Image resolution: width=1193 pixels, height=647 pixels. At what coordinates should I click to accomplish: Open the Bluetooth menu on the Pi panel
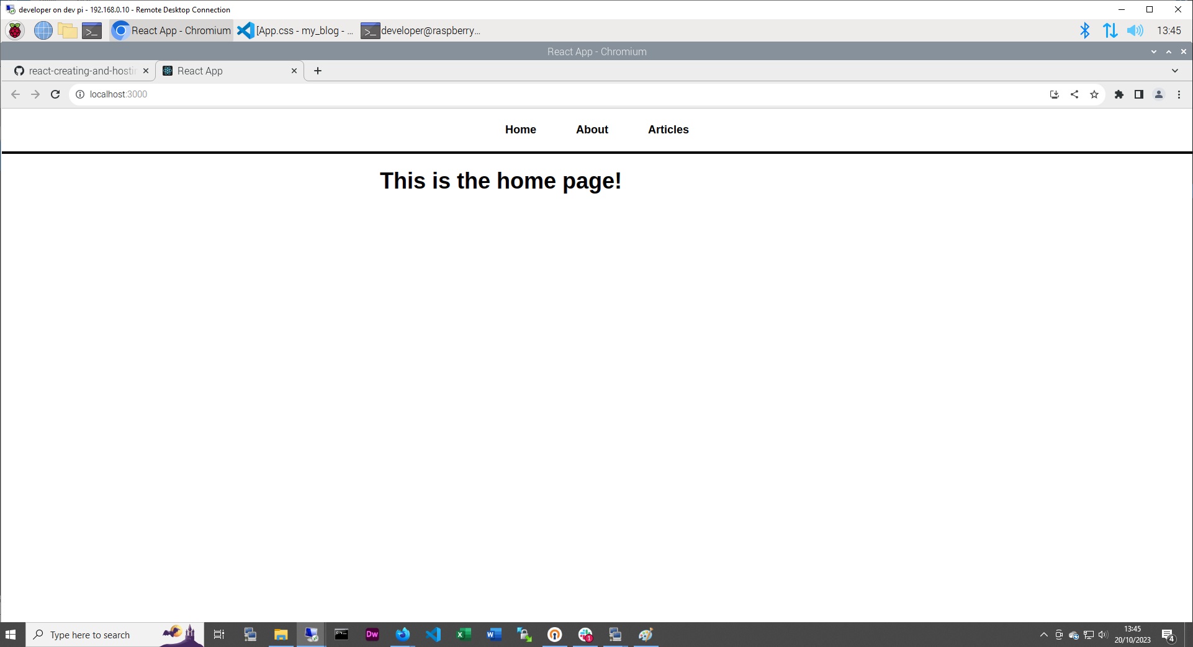1084,30
